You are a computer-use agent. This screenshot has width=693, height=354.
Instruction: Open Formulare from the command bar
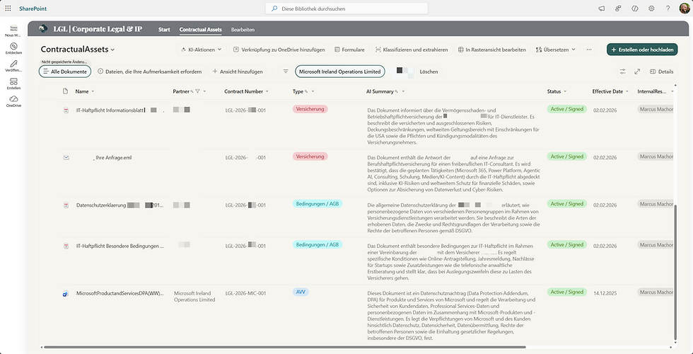tap(349, 50)
